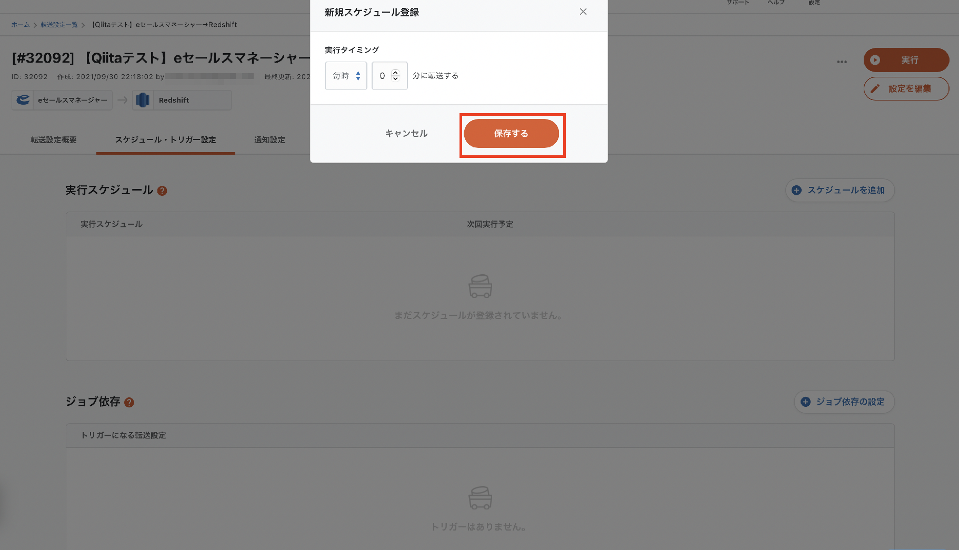Run the transfer with 実行 button
Screen dimensions: 959x550
tap(906, 60)
